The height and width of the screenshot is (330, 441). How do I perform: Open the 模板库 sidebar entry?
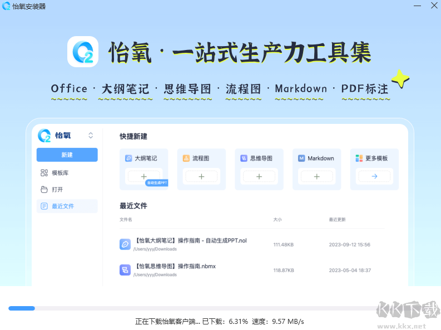[60, 173]
